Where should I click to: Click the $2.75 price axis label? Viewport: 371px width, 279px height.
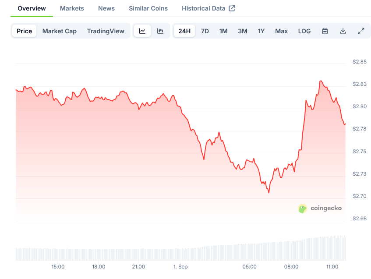click(x=360, y=152)
